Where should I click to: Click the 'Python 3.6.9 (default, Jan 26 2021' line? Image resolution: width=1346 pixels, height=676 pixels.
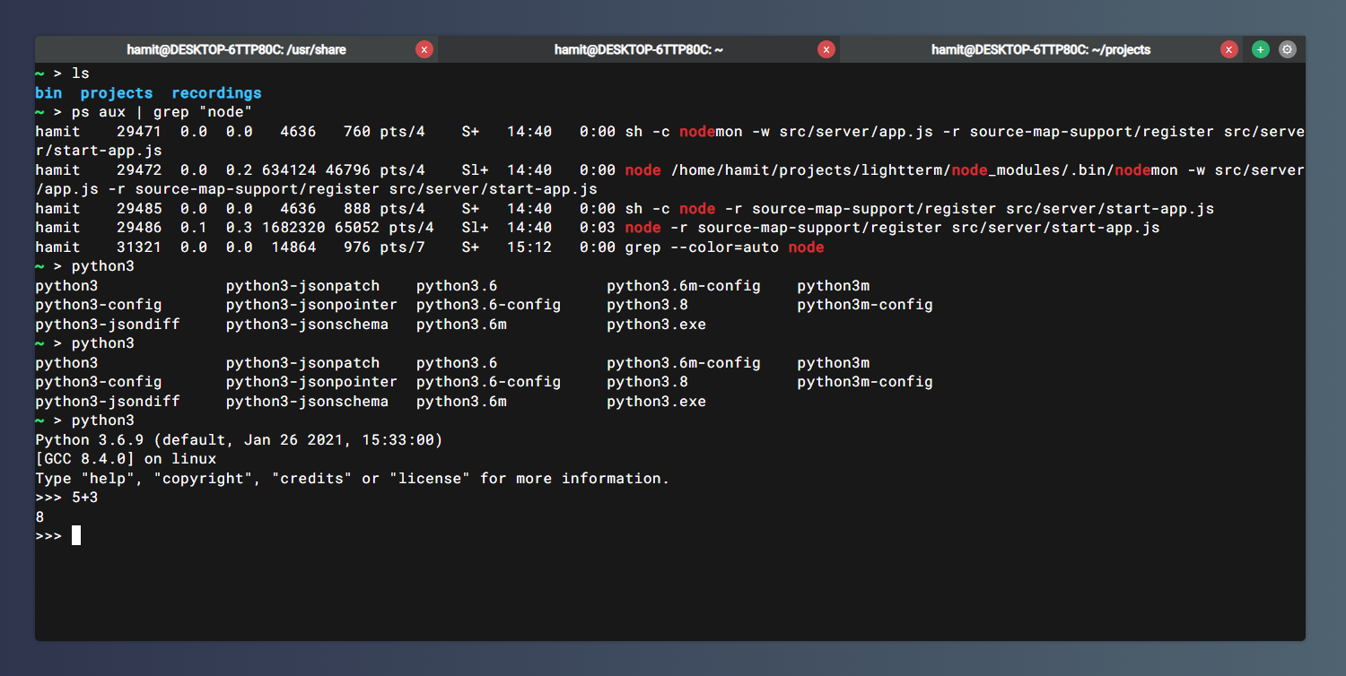point(239,440)
